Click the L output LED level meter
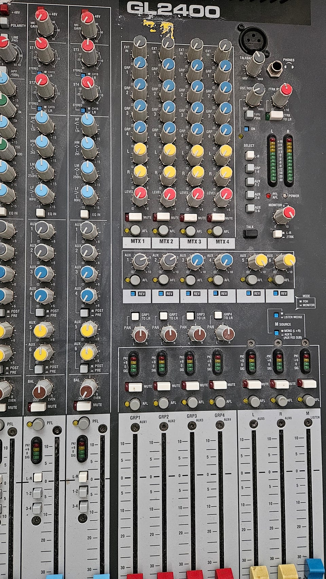 point(272,161)
